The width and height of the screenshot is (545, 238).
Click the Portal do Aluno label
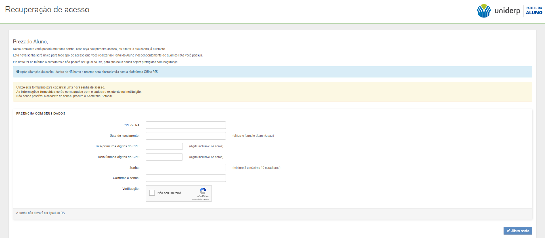coord(534,11)
